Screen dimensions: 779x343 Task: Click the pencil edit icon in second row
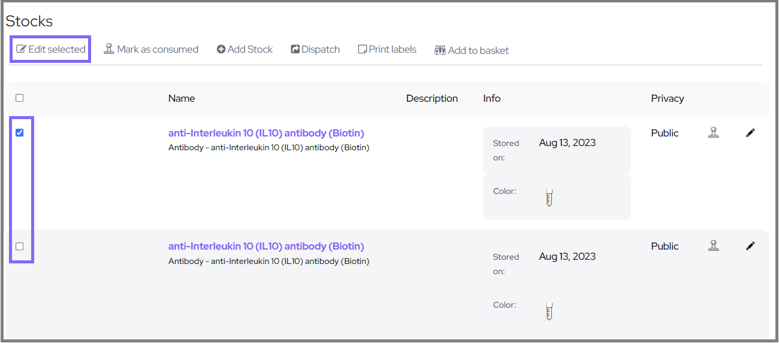pyautogui.click(x=750, y=245)
